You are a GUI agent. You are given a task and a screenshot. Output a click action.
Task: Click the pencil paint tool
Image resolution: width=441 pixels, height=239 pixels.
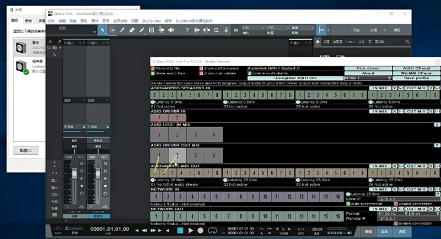click(x=142, y=29)
